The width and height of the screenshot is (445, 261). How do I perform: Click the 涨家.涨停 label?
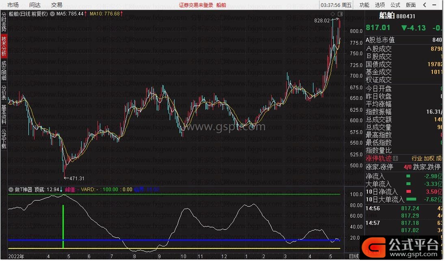[380, 167]
